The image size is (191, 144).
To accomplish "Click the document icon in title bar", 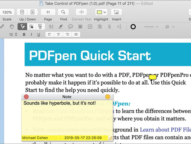I will pyautogui.click(x=41, y=3).
